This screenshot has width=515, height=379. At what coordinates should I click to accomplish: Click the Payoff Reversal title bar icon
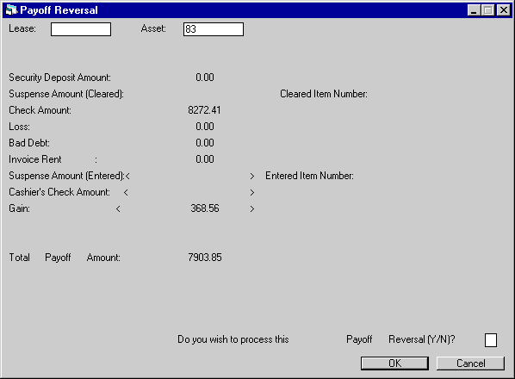click(11, 9)
